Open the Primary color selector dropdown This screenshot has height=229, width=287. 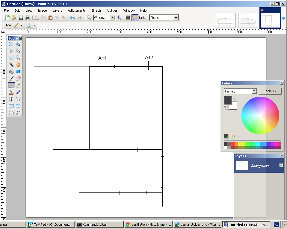(x=254, y=91)
